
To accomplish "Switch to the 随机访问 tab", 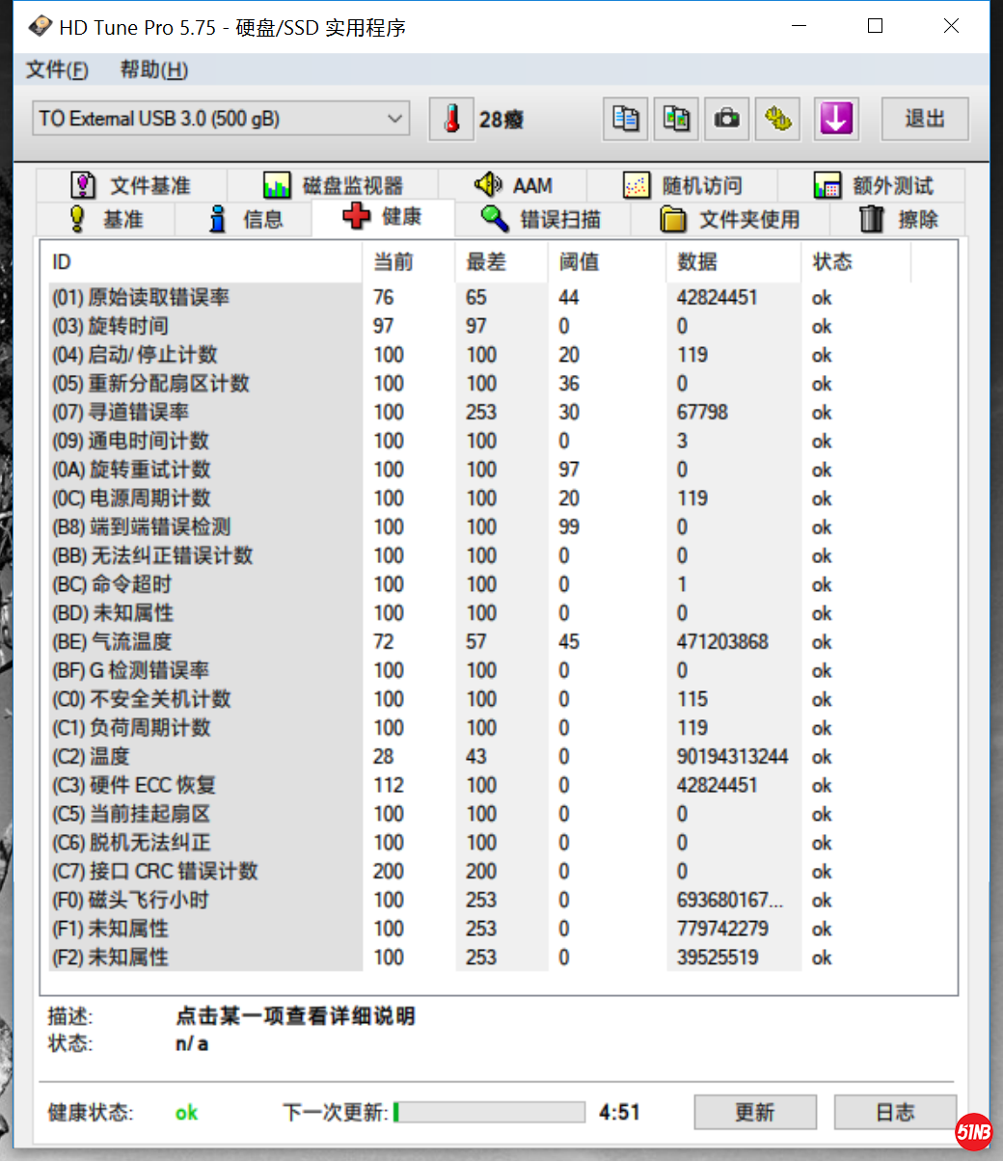I will [683, 185].
